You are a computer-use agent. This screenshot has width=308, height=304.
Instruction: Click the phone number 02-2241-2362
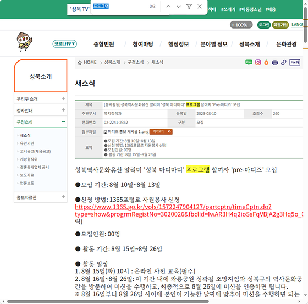[116, 123]
